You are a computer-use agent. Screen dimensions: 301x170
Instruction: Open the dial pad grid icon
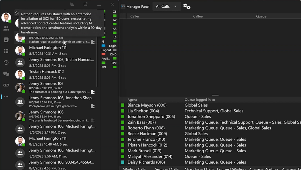click(x=6, y=51)
